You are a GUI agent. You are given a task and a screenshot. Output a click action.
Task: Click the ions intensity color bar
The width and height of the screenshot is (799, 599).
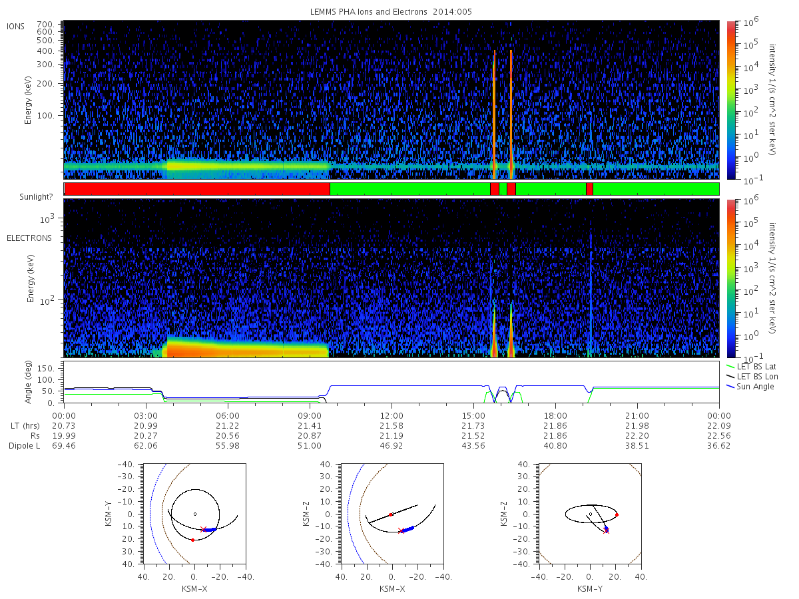730,100
